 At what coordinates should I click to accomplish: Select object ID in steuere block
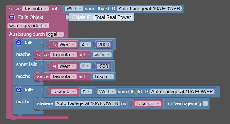[87, 103]
